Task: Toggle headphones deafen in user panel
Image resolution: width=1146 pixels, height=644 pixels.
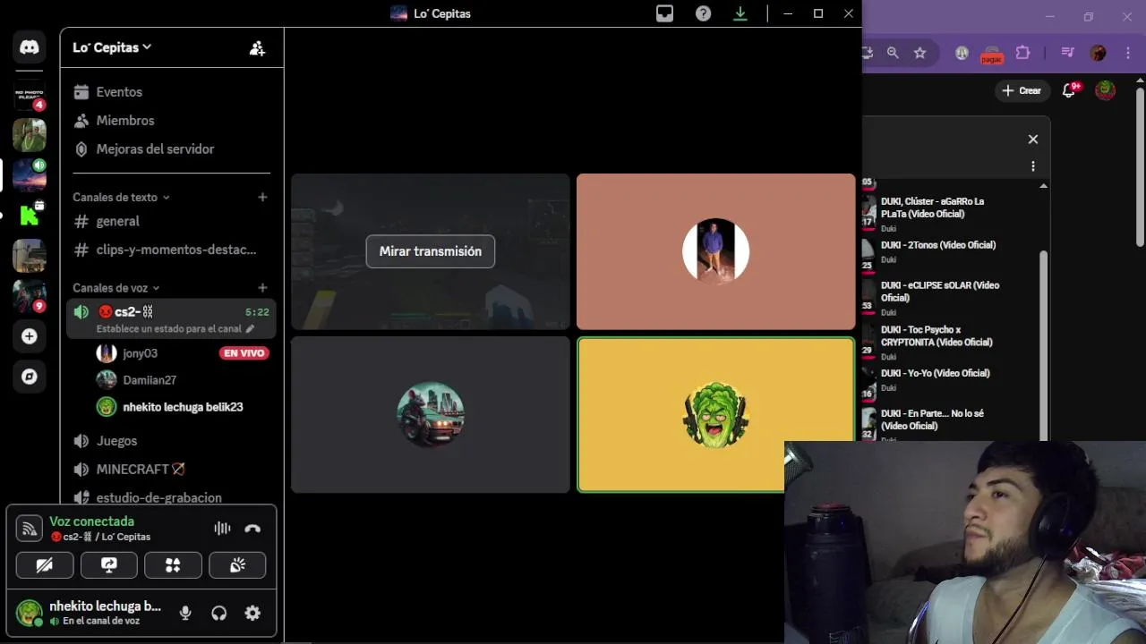Action: click(219, 613)
